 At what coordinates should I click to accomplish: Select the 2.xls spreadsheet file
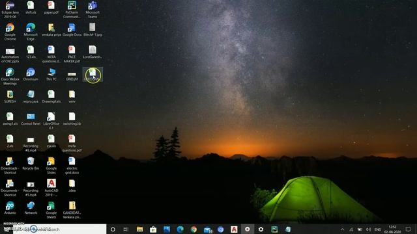point(10,141)
